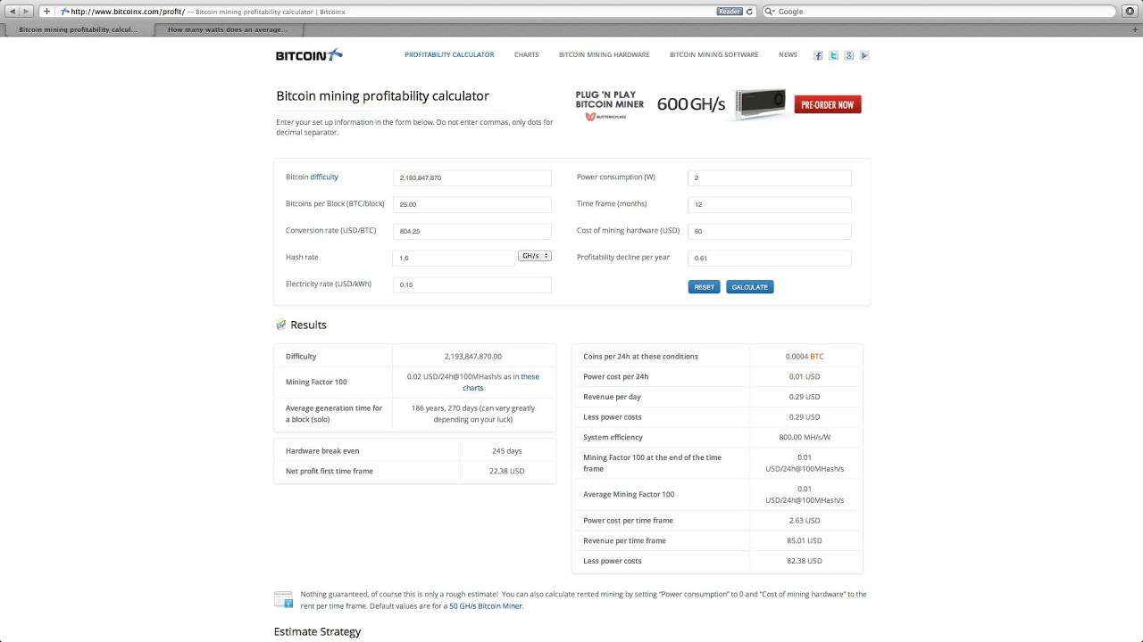Click the Facebook icon in header

818,55
